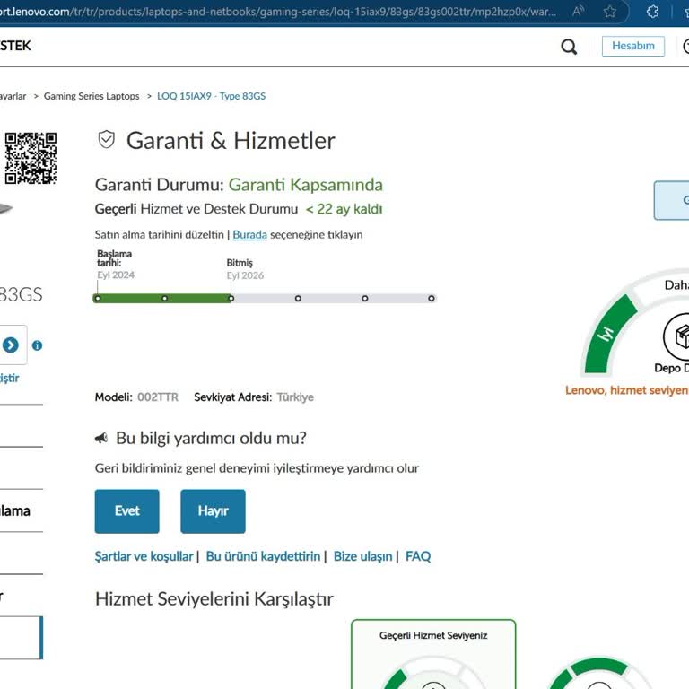Answer Hayır to feedback question
Viewport: 689px width, 689px height.
coord(214,511)
